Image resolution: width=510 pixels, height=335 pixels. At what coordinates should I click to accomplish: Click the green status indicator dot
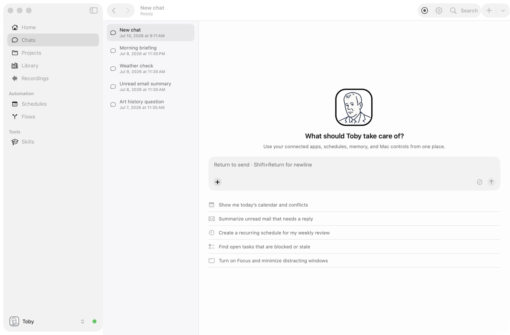94,321
